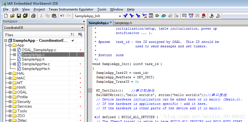Open the File menu
248x122 pixels.
point(6,9)
